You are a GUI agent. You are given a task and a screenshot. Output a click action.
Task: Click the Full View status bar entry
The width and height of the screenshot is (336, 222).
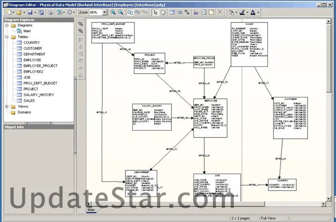point(268,219)
